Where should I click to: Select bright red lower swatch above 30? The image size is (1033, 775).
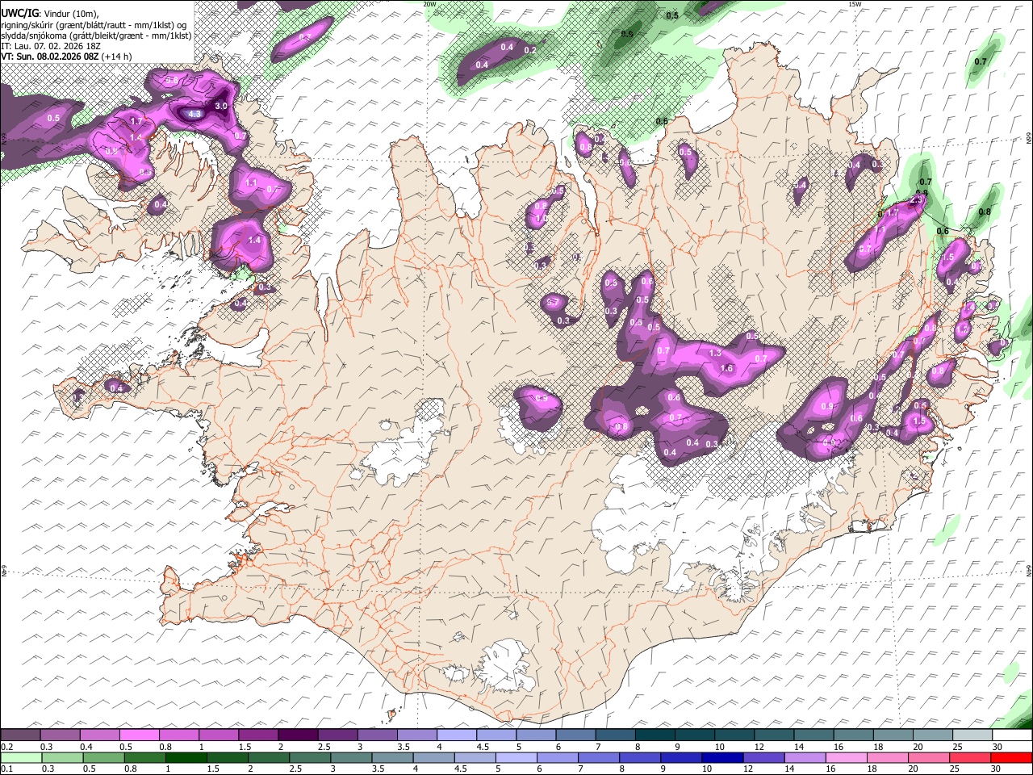[x=1010, y=757]
